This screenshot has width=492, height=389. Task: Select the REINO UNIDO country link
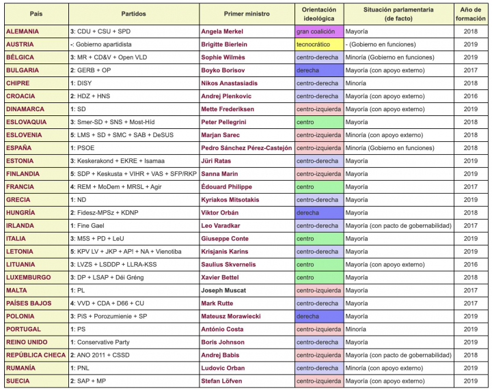click(27, 342)
